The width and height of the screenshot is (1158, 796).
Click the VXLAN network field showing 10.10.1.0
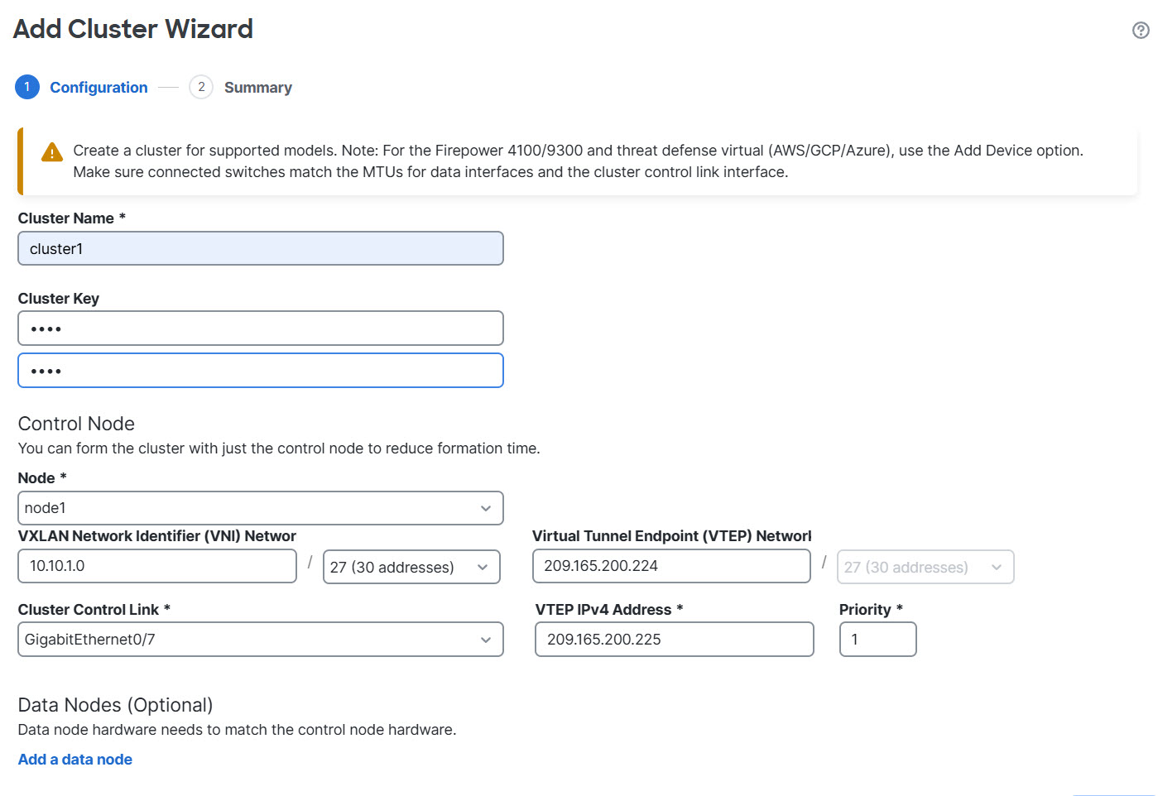click(x=156, y=566)
